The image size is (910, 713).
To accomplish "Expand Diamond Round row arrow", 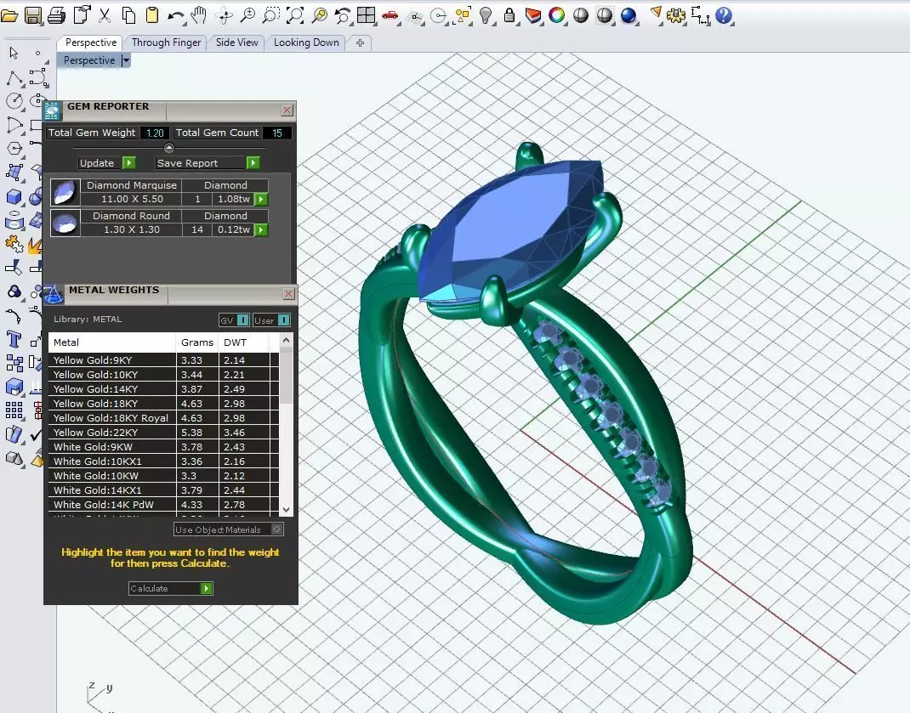I will 261,229.
